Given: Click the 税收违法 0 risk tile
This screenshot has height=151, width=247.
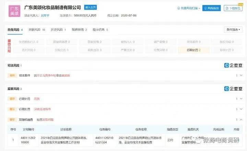Looking at the screenshot, I should tap(95, 50).
